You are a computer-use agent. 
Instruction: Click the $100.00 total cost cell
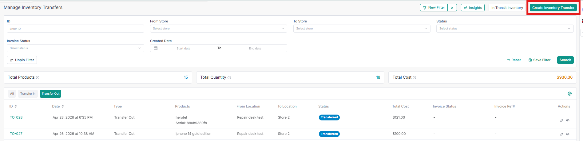click(399, 134)
